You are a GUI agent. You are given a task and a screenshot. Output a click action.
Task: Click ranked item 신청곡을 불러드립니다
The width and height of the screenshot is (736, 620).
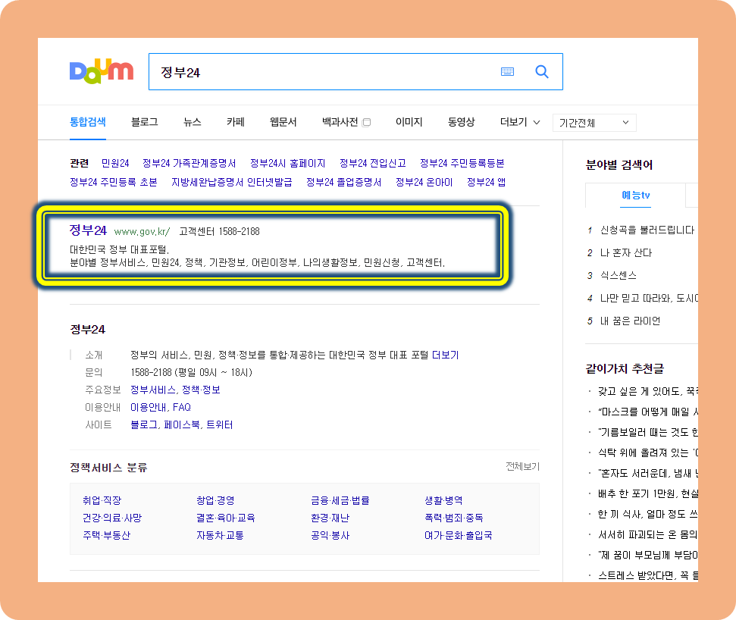pos(647,230)
